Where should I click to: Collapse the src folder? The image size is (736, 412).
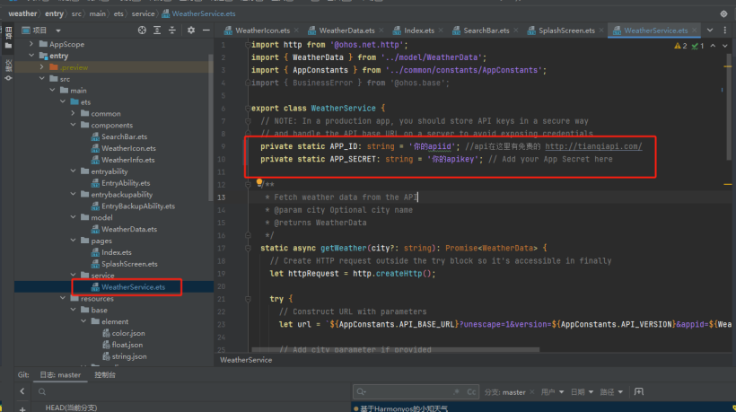41,78
